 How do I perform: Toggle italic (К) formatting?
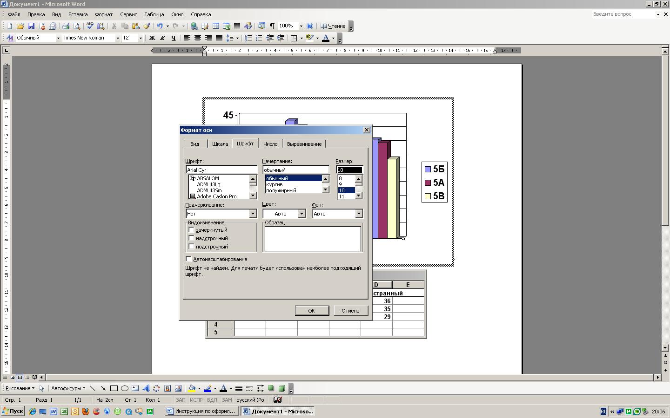point(162,38)
